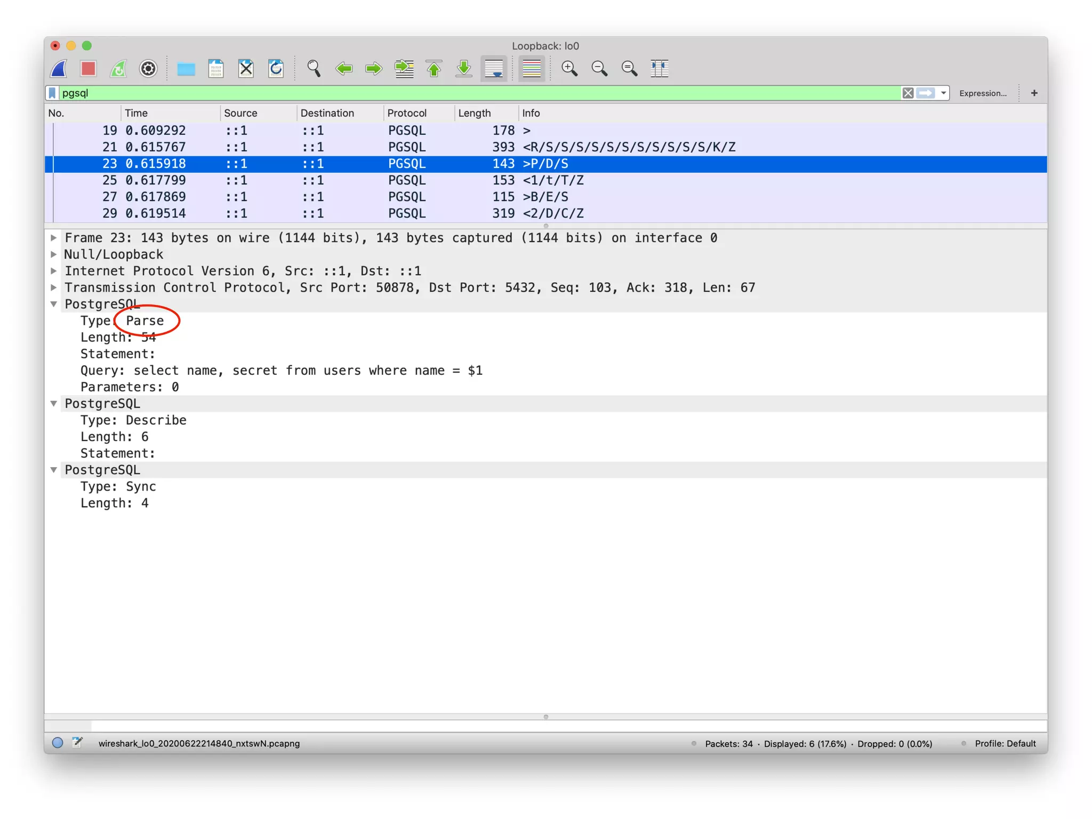Save the capture file icon
1092x819 pixels.
click(x=216, y=68)
